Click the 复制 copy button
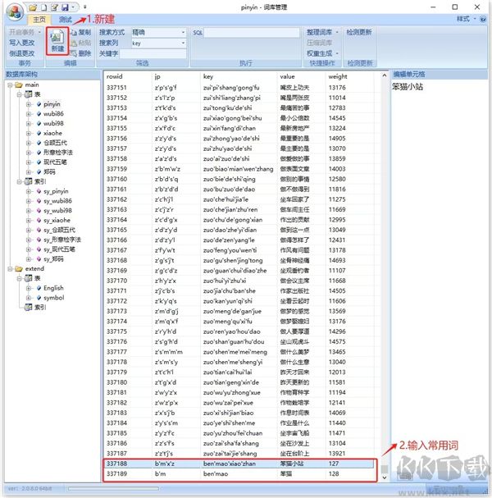The width and height of the screenshot is (492, 498). pos(81,32)
